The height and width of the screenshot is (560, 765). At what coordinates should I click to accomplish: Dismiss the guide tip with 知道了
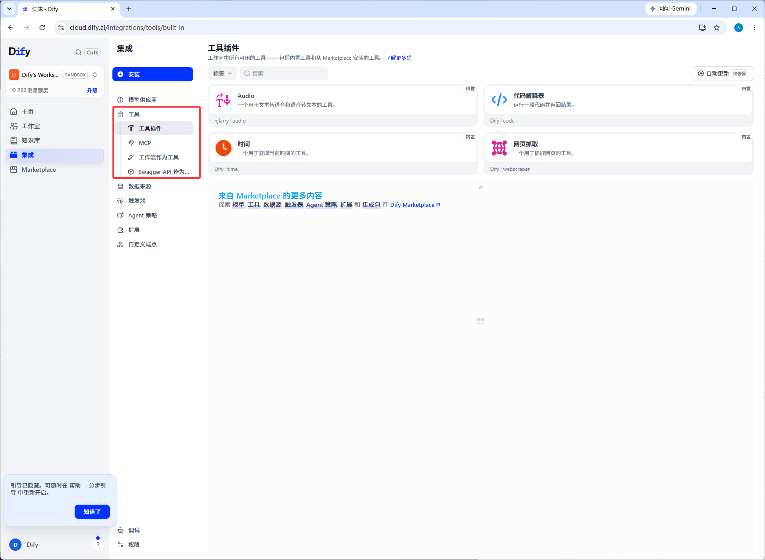pyautogui.click(x=92, y=512)
